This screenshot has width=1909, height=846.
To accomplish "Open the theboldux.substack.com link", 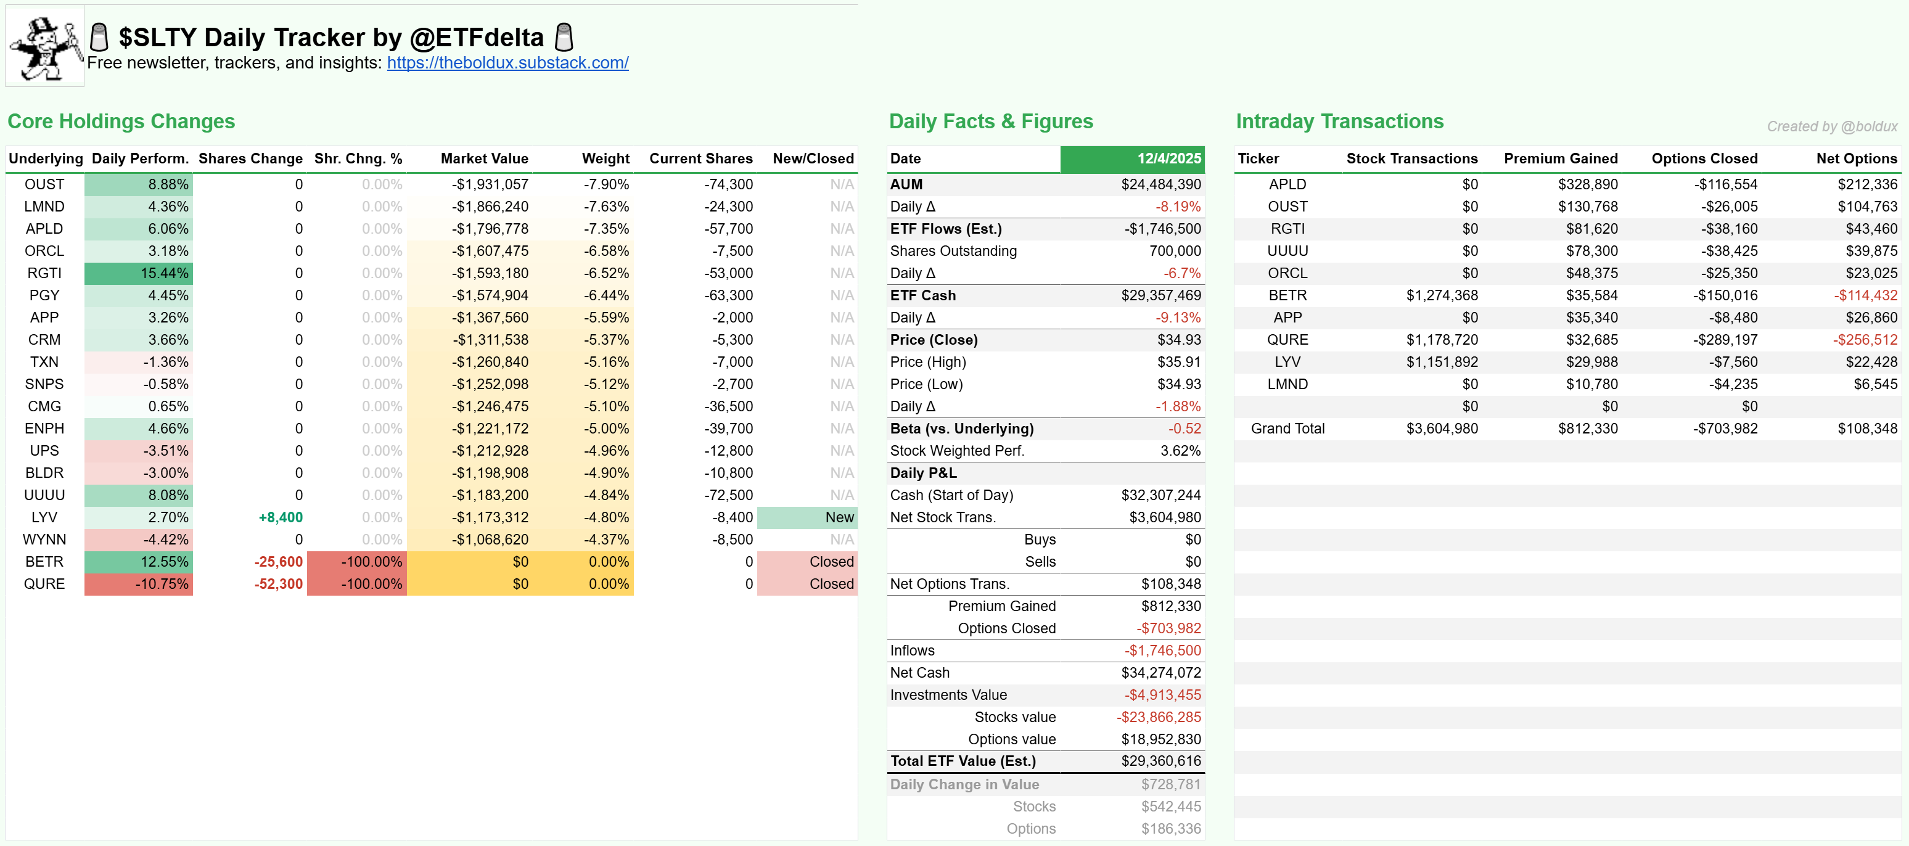I will coord(507,63).
